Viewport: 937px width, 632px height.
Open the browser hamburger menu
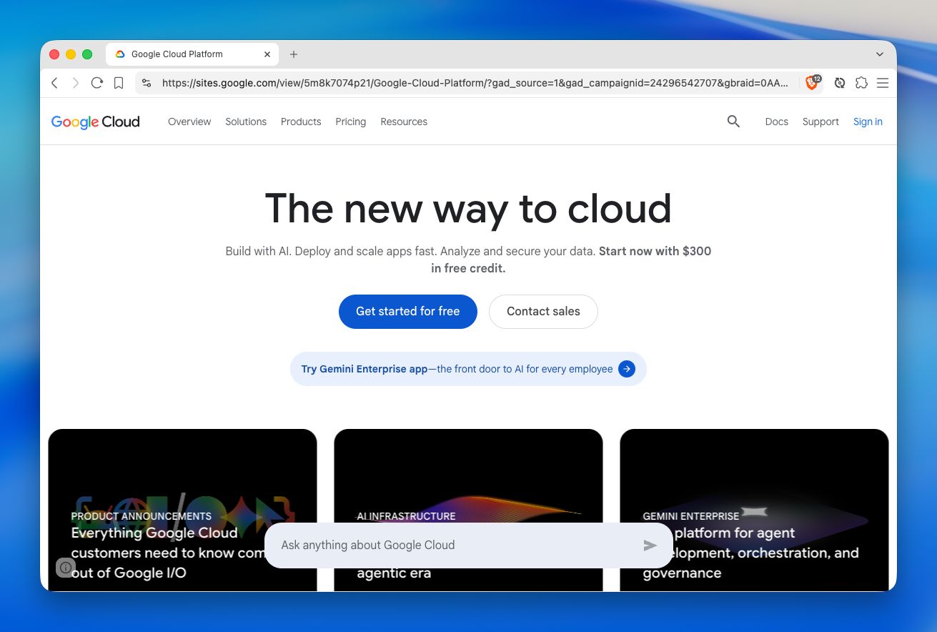[x=883, y=83]
